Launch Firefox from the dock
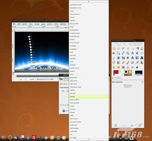Image resolution: width=152 pixels, height=141 pixels. pos(10,137)
